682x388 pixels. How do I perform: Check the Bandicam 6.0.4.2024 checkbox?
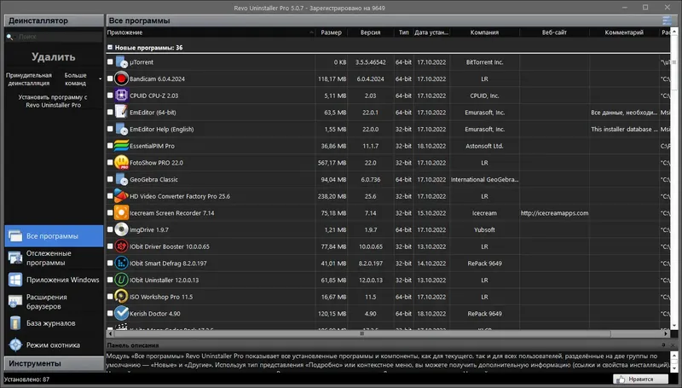pyautogui.click(x=110, y=78)
